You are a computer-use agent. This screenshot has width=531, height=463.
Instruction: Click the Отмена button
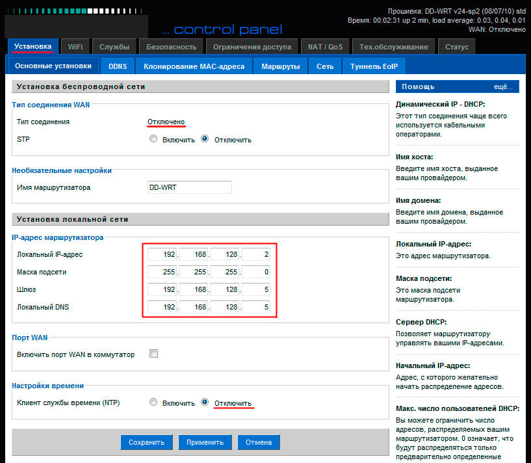(x=258, y=442)
